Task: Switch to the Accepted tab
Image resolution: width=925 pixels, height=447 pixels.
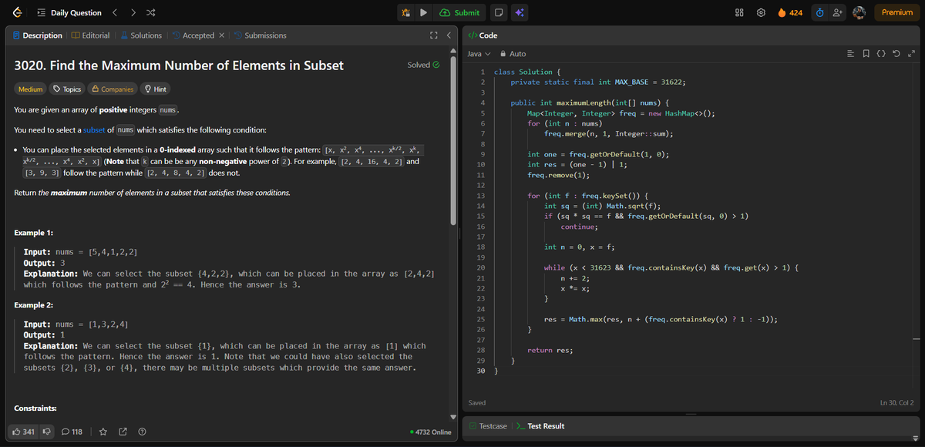Action: [x=192, y=35]
